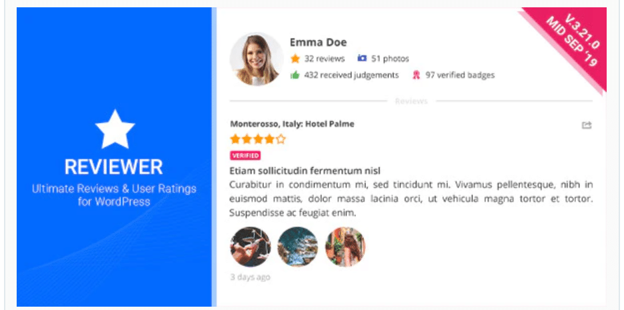Screen dimensions: 624x310
Task: Click the orange star next to 32 reviews
Action: point(295,59)
